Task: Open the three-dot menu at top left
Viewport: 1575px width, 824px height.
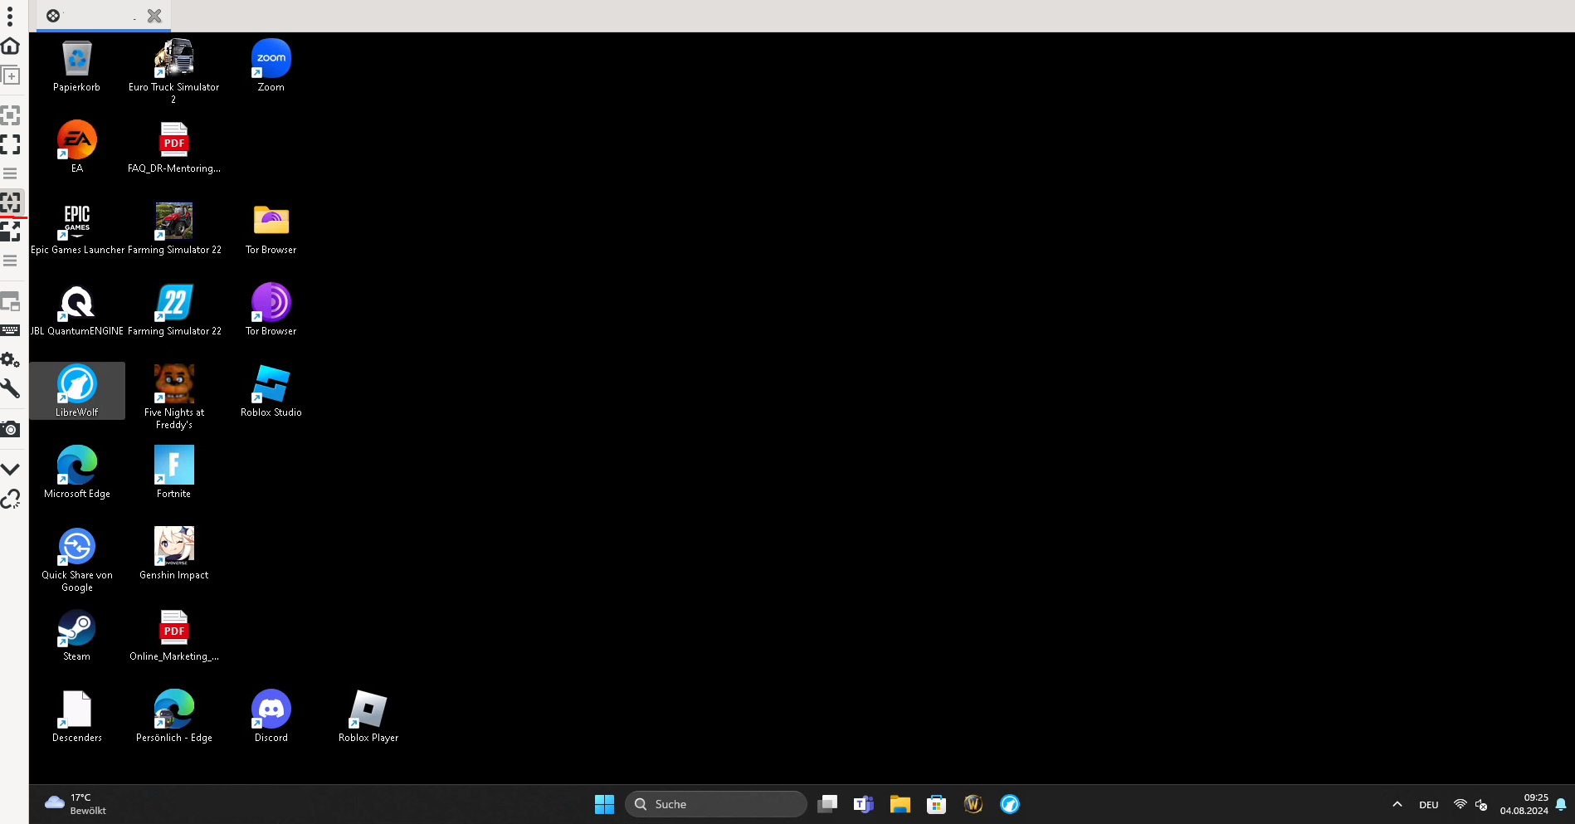Action: pos(10,17)
